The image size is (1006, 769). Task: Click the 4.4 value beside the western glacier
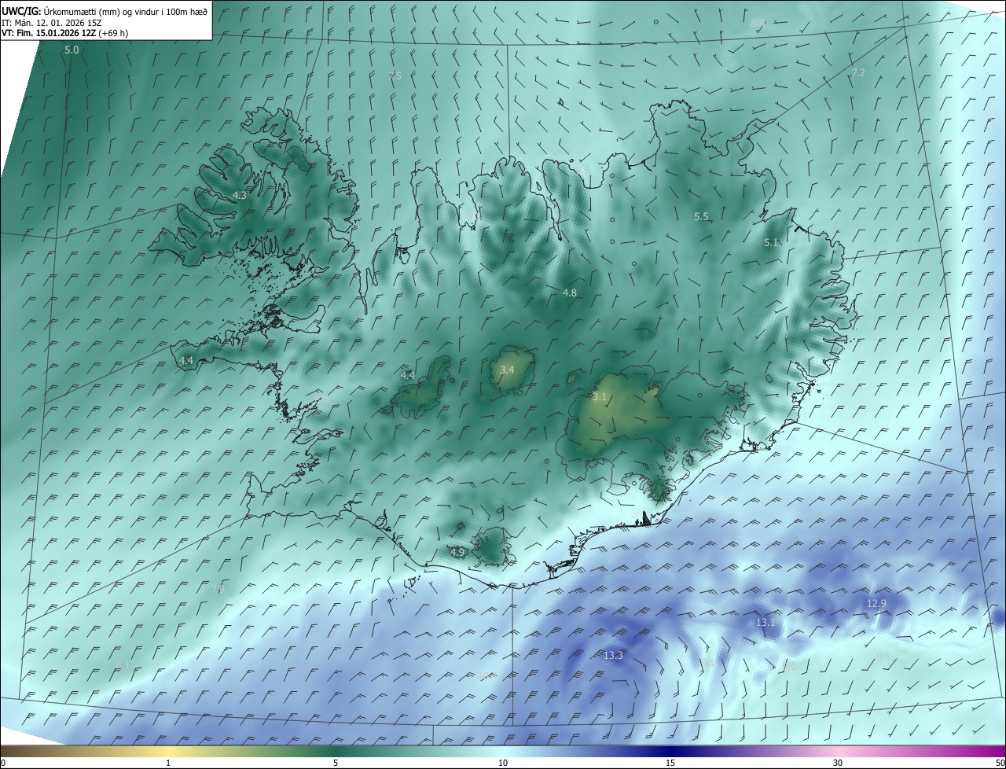tap(408, 375)
